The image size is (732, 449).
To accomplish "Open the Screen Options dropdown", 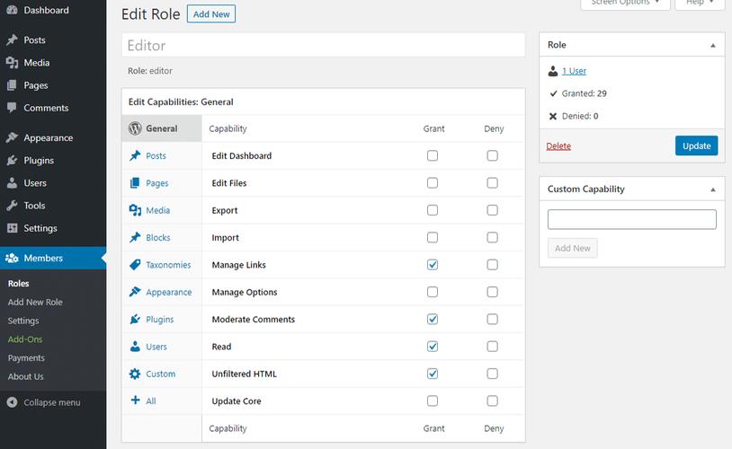I will point(625,3).
